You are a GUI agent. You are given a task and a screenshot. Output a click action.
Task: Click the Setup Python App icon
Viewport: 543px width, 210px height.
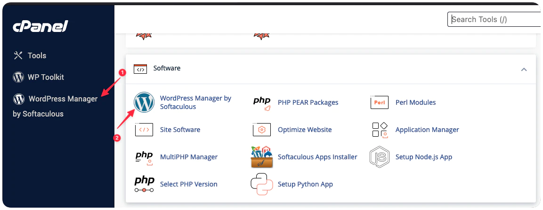(x=262, y=184)
